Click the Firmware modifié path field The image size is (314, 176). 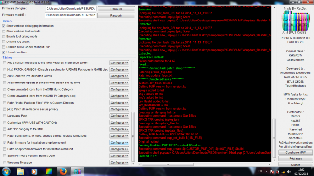(x=70, y=15)
